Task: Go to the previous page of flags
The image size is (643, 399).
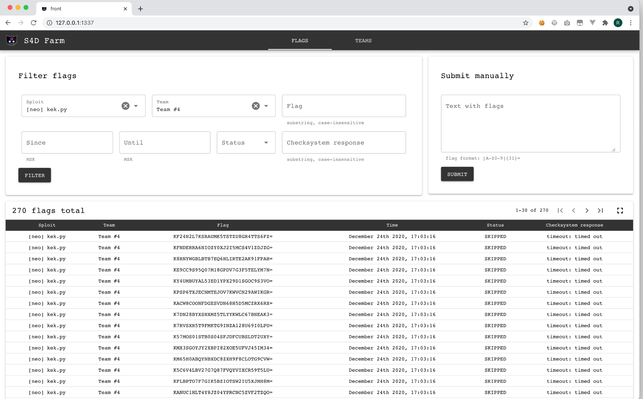Action: point(574,211)
